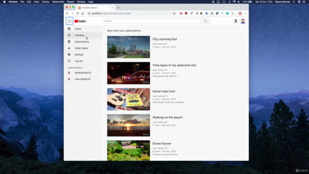This screenshot has width=309, height=174.
Task: Open the Window menu
Action: click(81, 2)
